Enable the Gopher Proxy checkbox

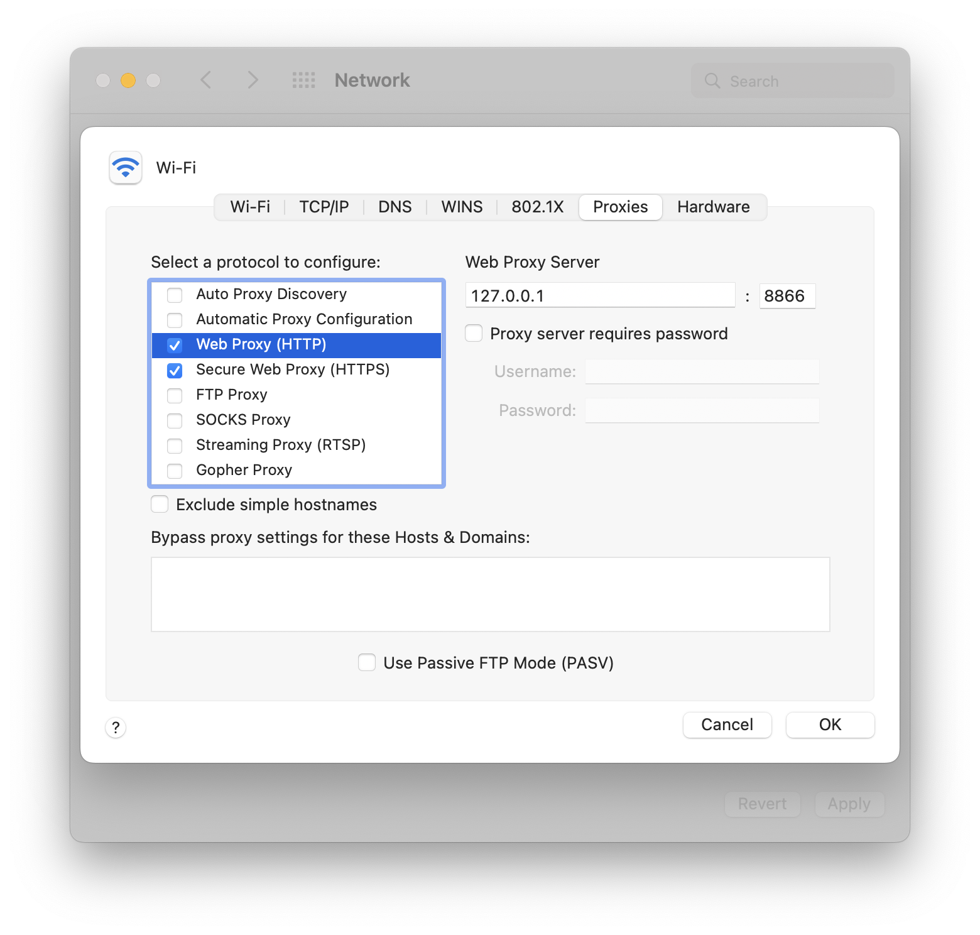pyautogui.click(x=175, y=471)
